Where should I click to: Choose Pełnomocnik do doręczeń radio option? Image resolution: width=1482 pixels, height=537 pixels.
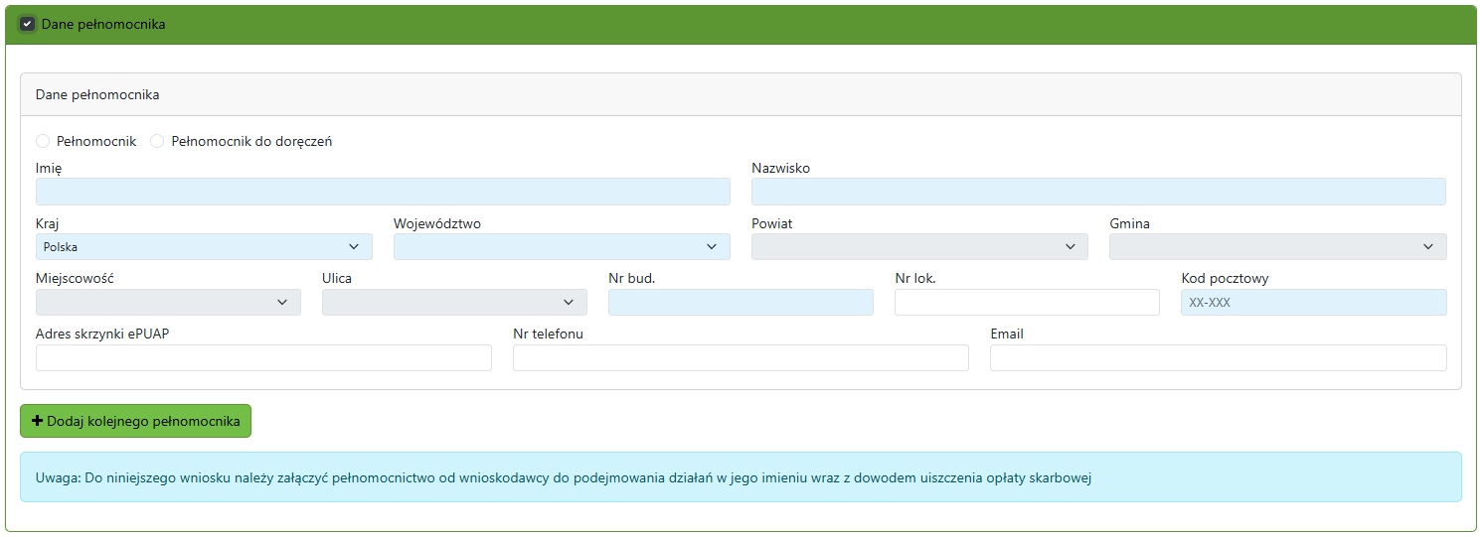click(x=157, y=142)
